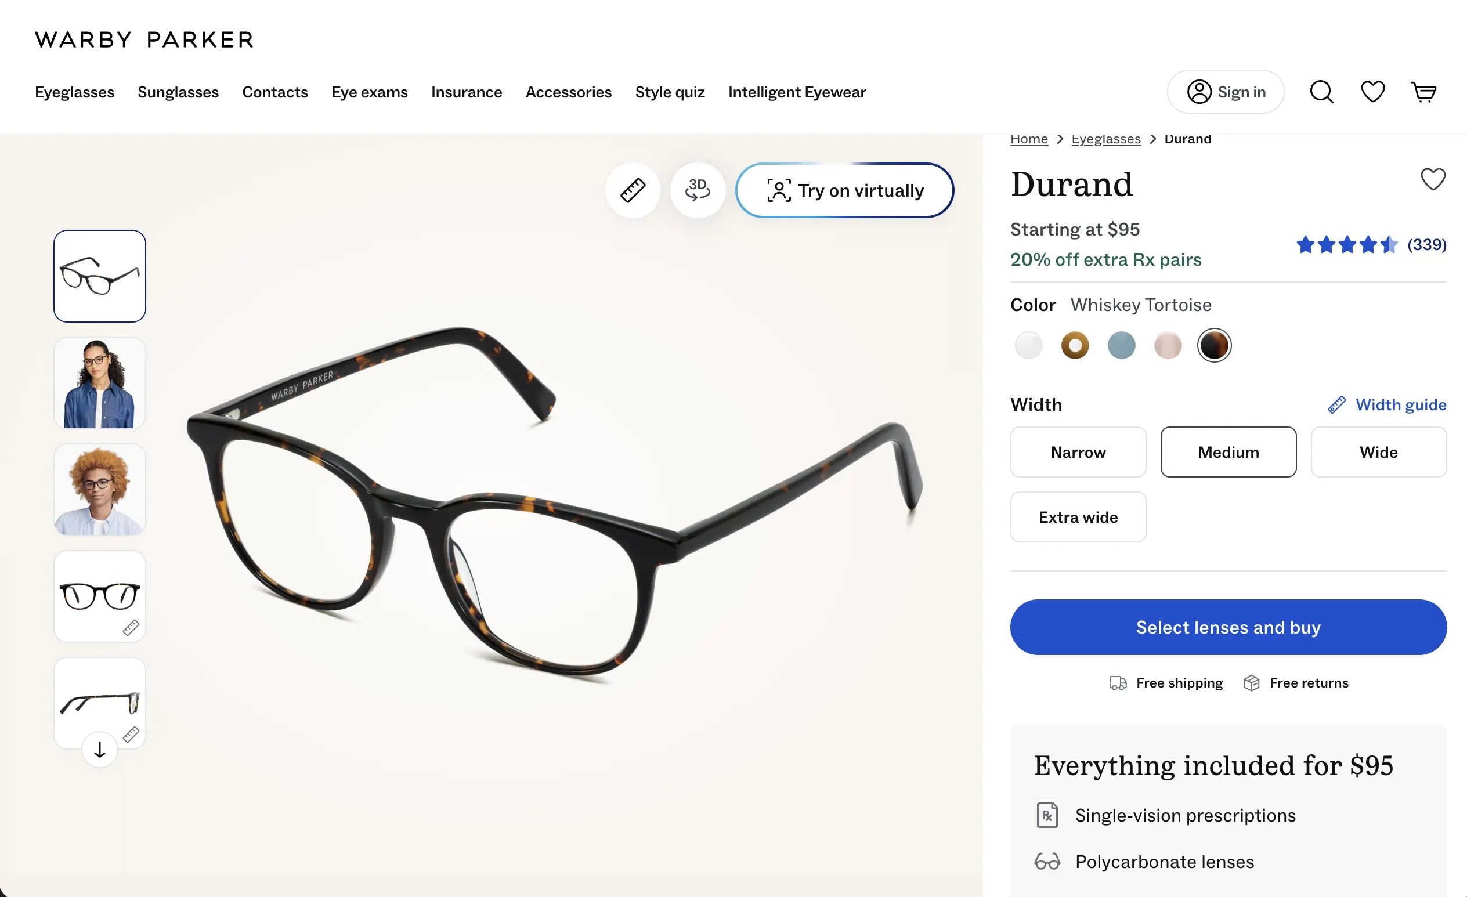Viewport: 1467px width, 897px height.
Task: Save Durand with the heart icon
Action: [x=1432, y=179]
